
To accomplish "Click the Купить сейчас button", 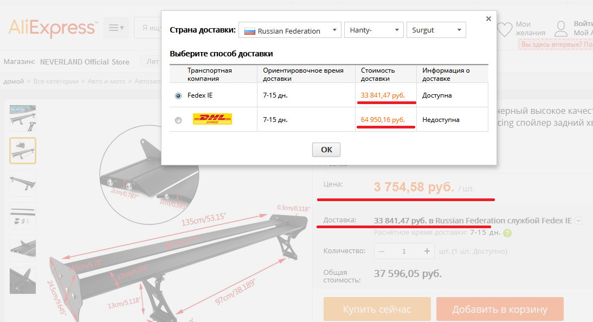I will click(x=377, y=310).
